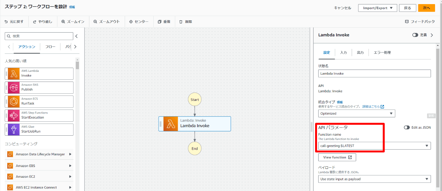442x191 pixels.
Task: Click into the 状態名 name field
Action: coord(374,73)
